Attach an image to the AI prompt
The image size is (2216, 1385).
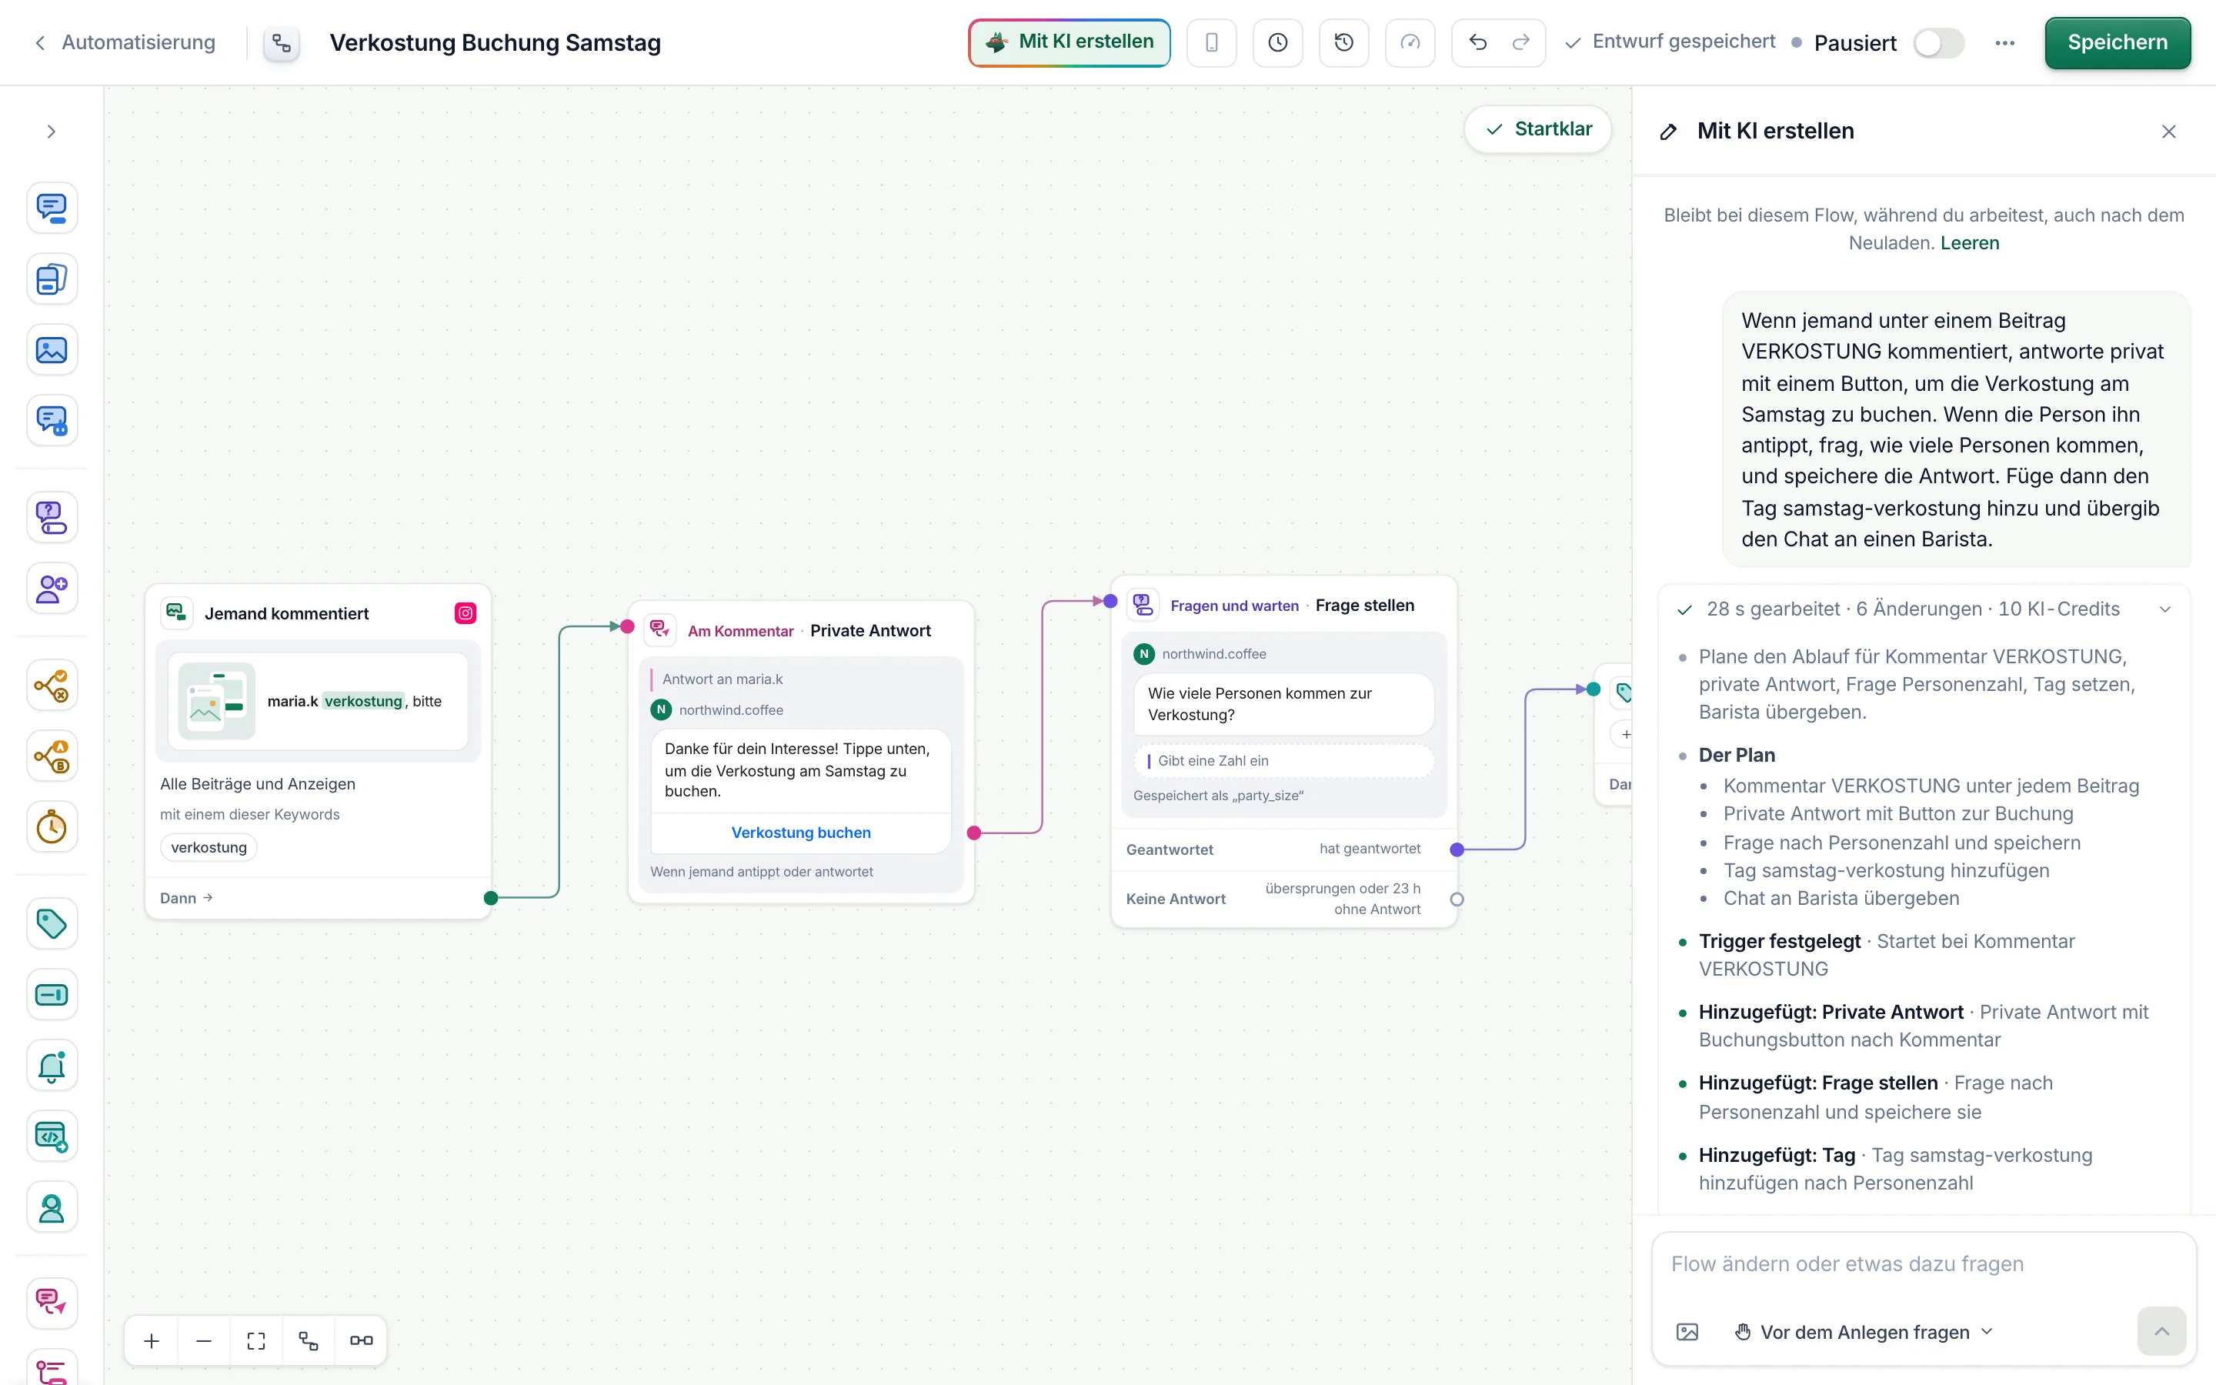(1687, 1332)
